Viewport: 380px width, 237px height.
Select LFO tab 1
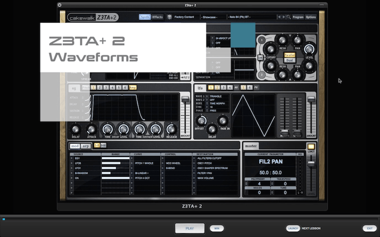211,87
